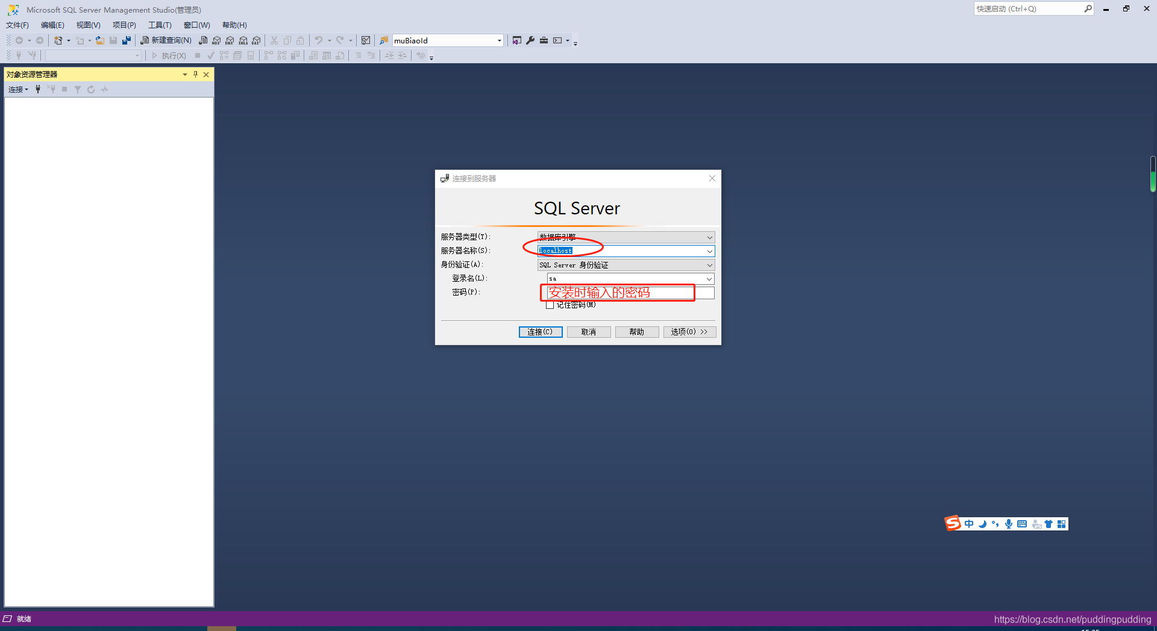Expand toolbar overflow options arrow on second row
1157x631 pixels.
431,57
